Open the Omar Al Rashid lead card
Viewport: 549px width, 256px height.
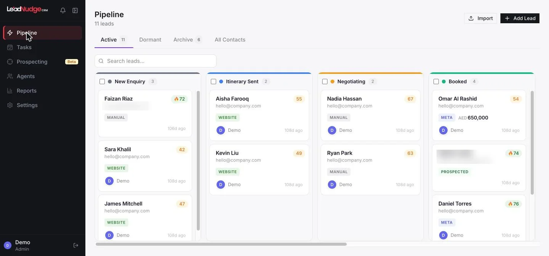click(x=479, y=115)
